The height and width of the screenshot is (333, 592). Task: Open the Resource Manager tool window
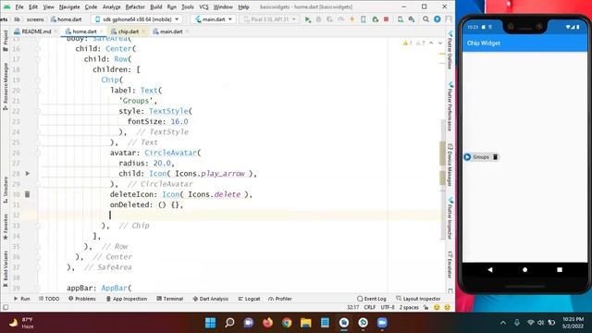[6, 87]
